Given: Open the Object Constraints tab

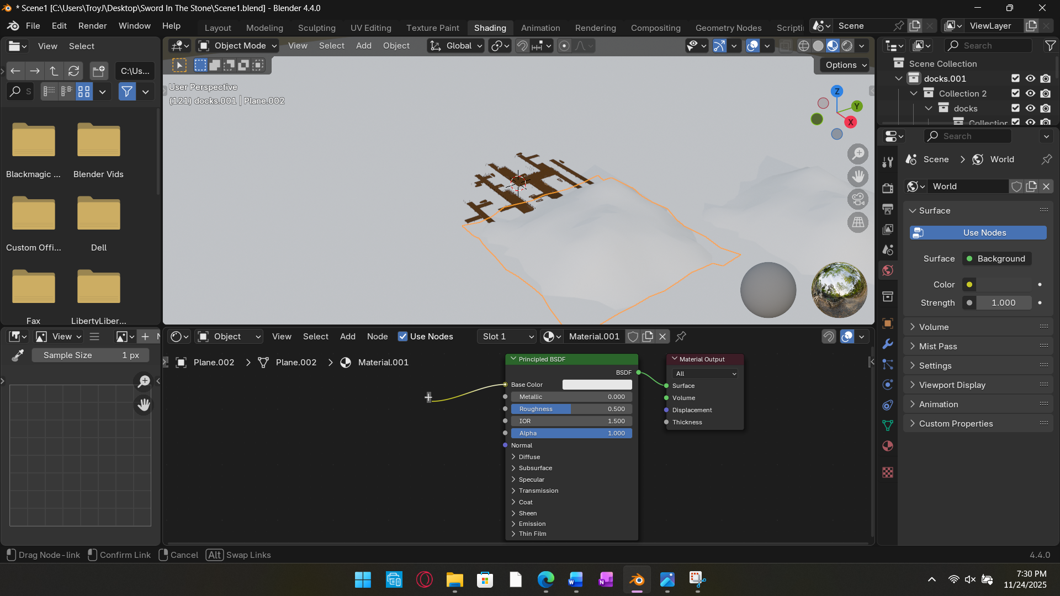Looking at the screenshot, I should [888, 405].
